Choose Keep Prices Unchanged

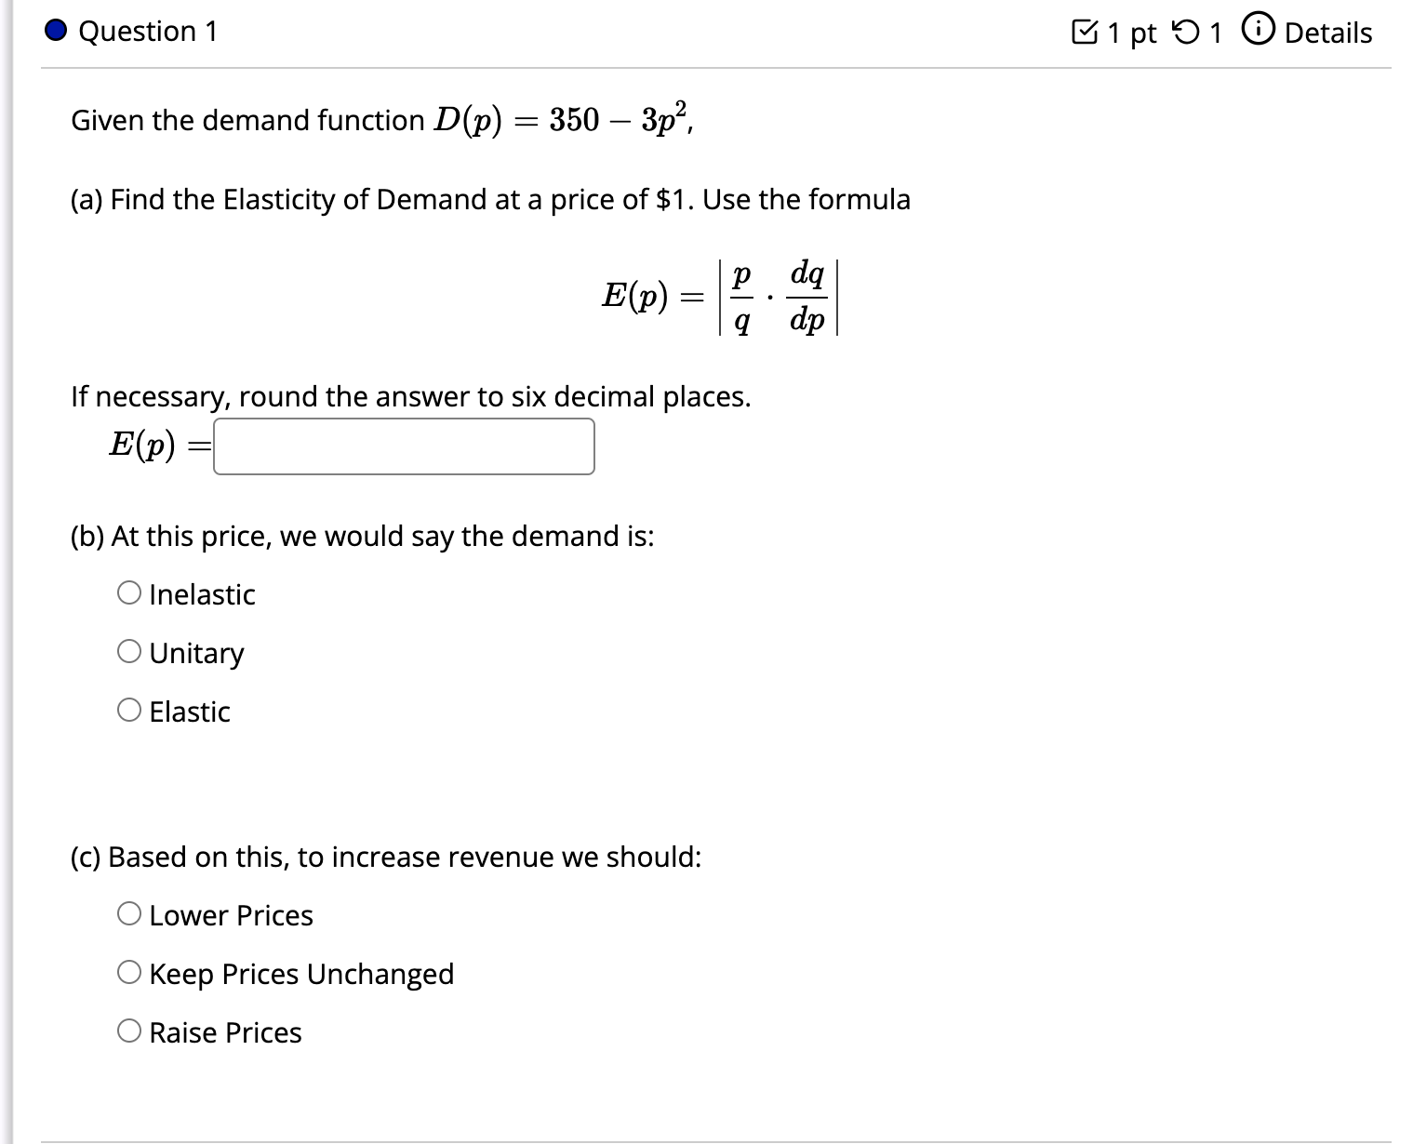point(129,973)
